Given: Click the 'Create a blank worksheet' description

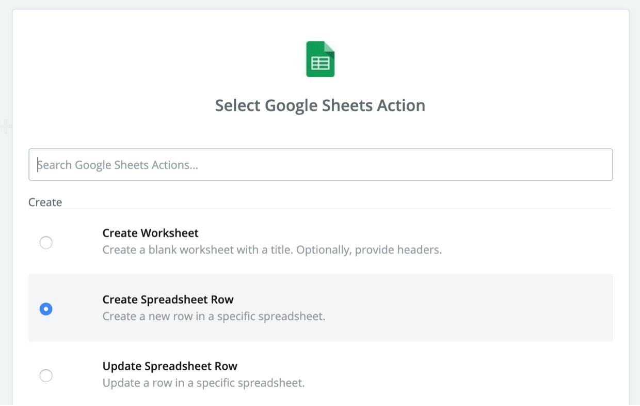Looking at the screenshot, I should point(272,250).
